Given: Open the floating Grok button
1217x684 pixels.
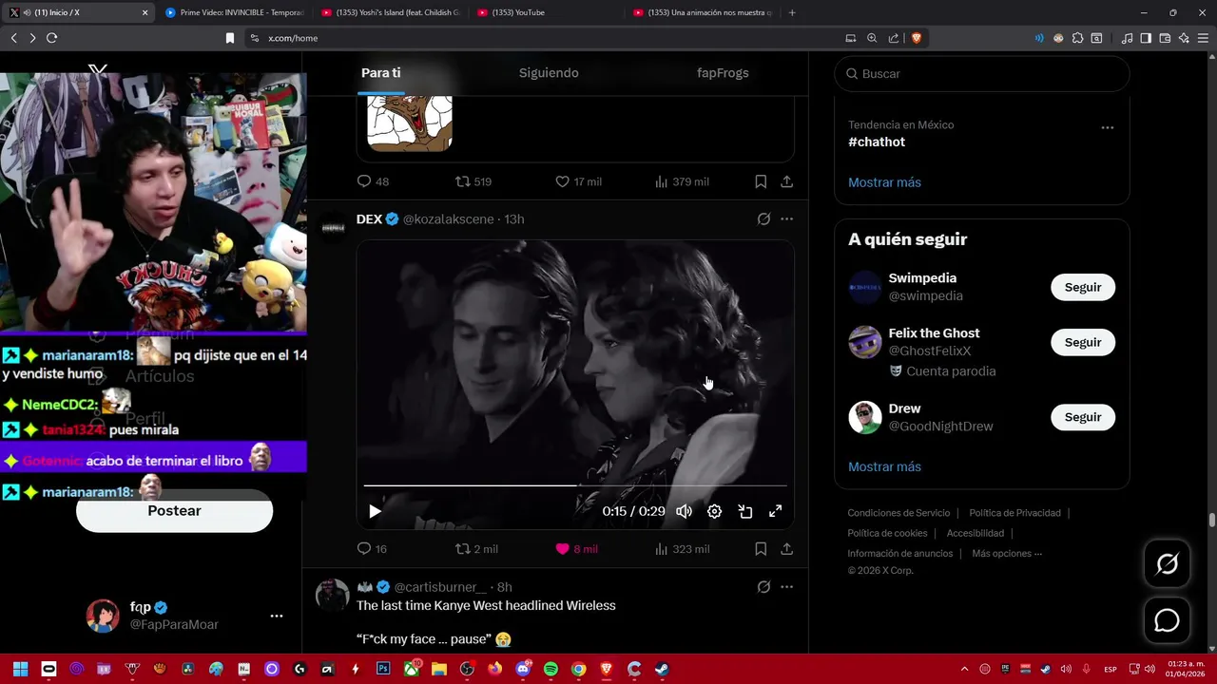Looking at the screenshot, I should [x=1167, y=564].
